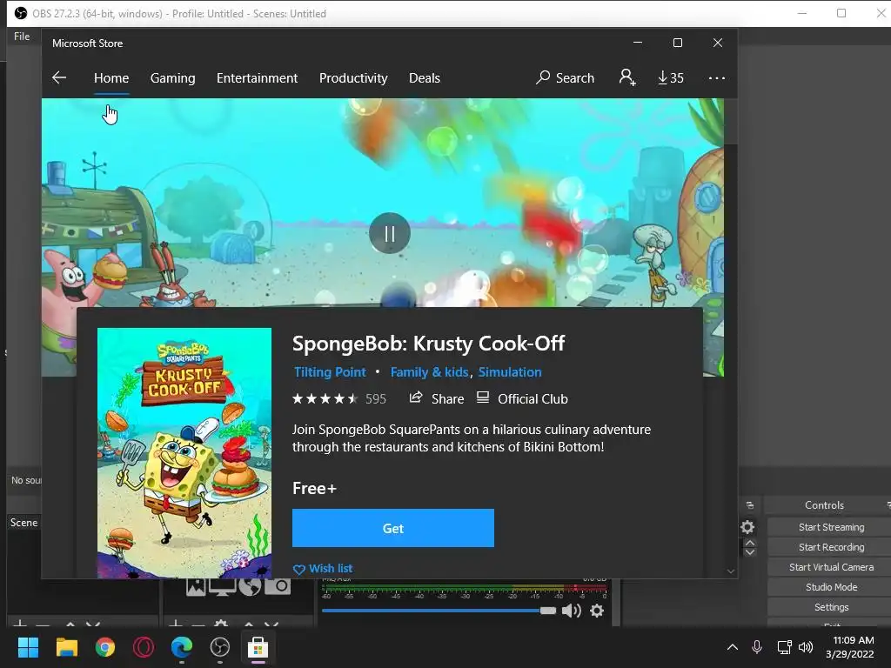Open the transition properties gear icon in OBS
891x668 pixels.
point(747,527)
